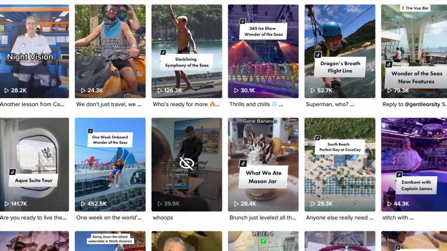Click play icon next to 452.5K views

(x=83, y=204)
